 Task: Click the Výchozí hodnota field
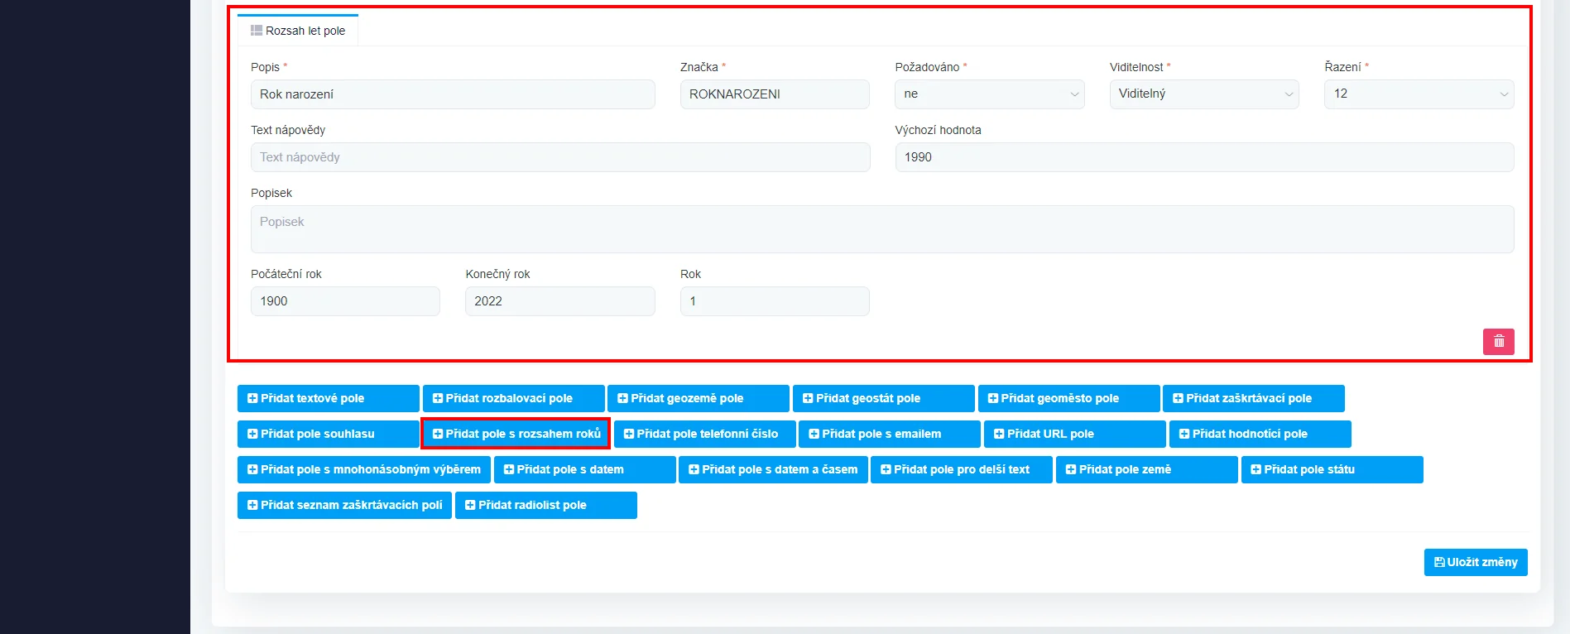pos(1203,157)
